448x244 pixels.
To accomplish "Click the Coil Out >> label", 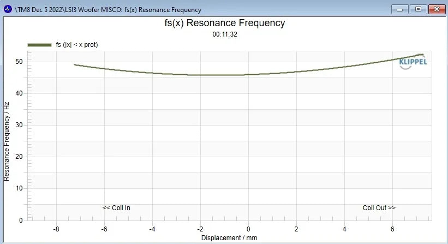I will [379, 208].
